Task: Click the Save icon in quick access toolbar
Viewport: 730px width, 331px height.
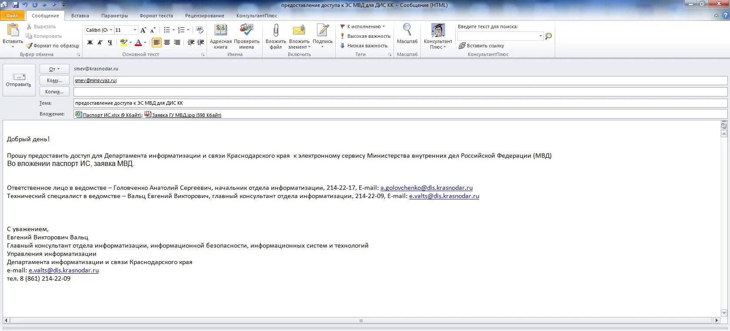Action: 16,5
